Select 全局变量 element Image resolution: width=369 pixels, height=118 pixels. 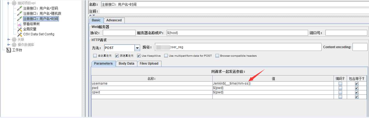point(30,29)
